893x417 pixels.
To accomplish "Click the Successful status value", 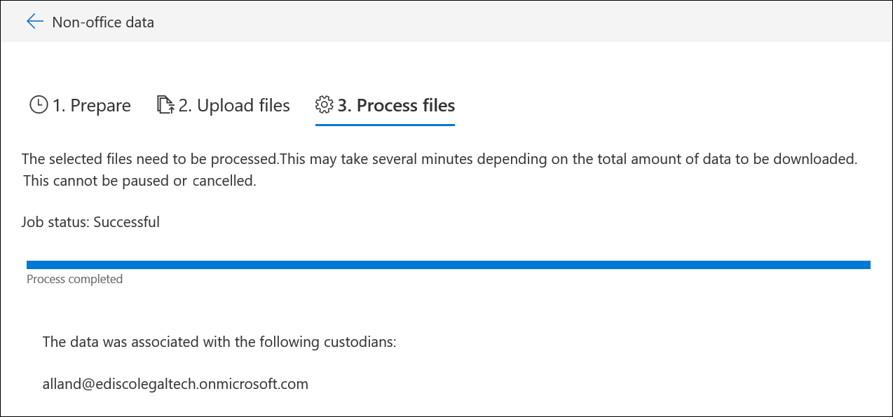I will click(x=127, y=222).
